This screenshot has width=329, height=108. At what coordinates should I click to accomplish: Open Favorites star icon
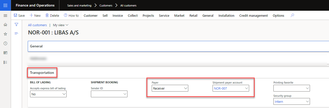point(5,34)
